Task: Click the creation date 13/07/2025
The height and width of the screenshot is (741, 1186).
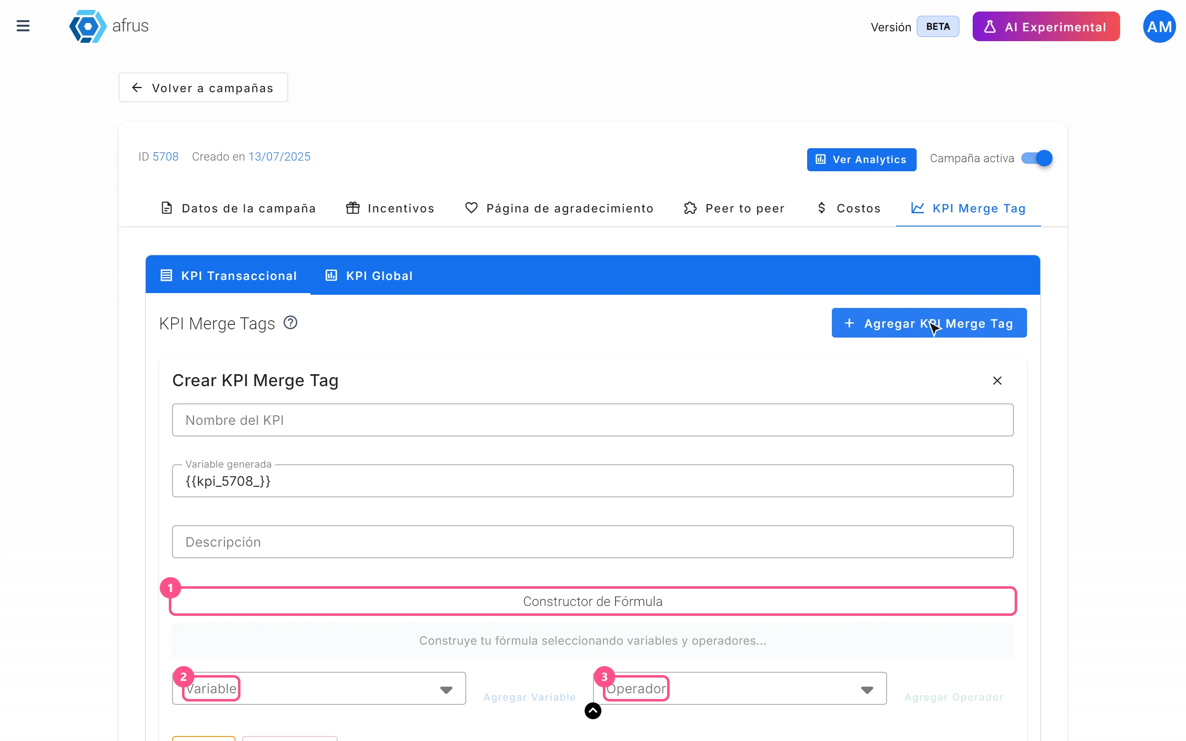Action: [x=279, y=157]
